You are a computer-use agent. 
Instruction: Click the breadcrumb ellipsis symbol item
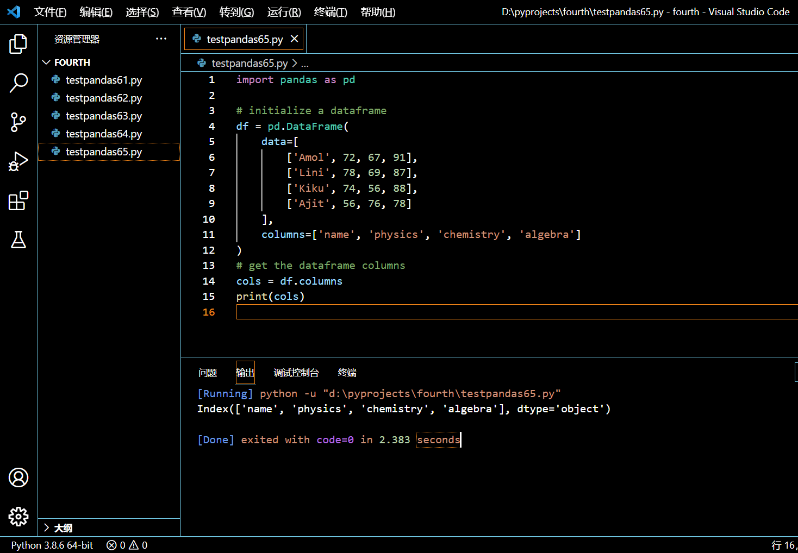(305, 64)
